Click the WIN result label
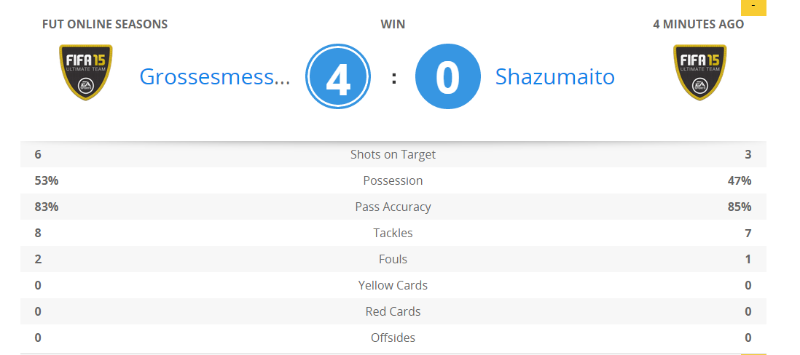 click(x=393, y=25)
